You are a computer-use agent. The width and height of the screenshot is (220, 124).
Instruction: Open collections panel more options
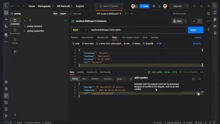(x=65, y=21)
